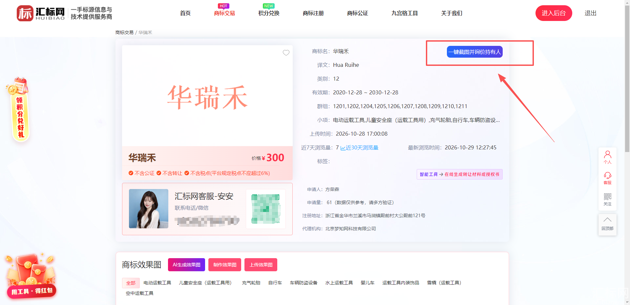
Task: Select the 车辆防盗设备 filter tab
Action: pos(304,283)
